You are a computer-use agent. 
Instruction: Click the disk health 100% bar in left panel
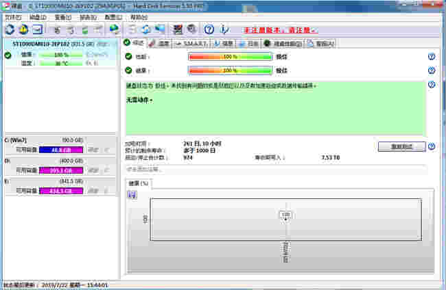(61, 55)
